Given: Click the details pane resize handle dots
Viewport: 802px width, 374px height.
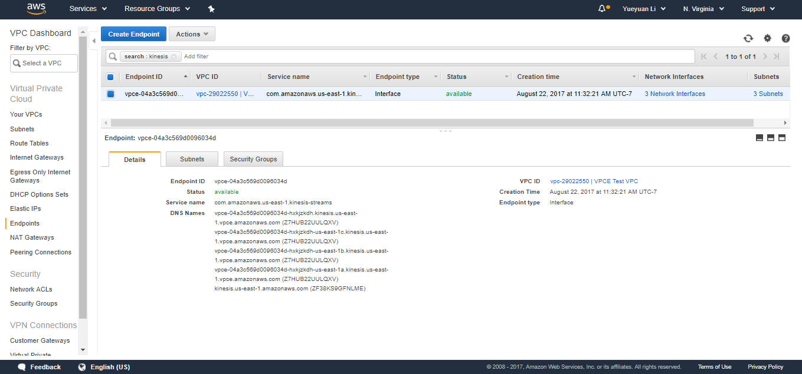Looking at the screenshot, I should 446,130.
